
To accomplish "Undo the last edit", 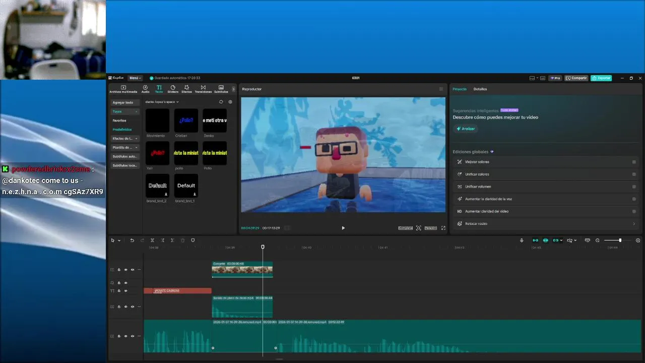I will click(132, 240).
